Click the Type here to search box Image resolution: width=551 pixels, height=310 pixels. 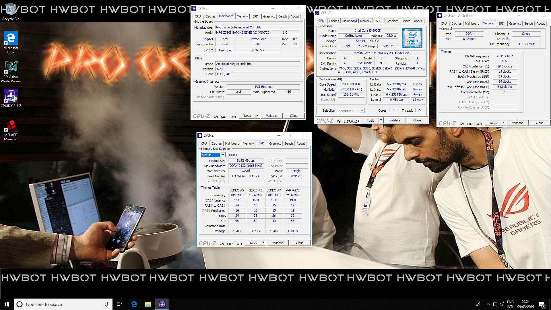click(63, 304)
